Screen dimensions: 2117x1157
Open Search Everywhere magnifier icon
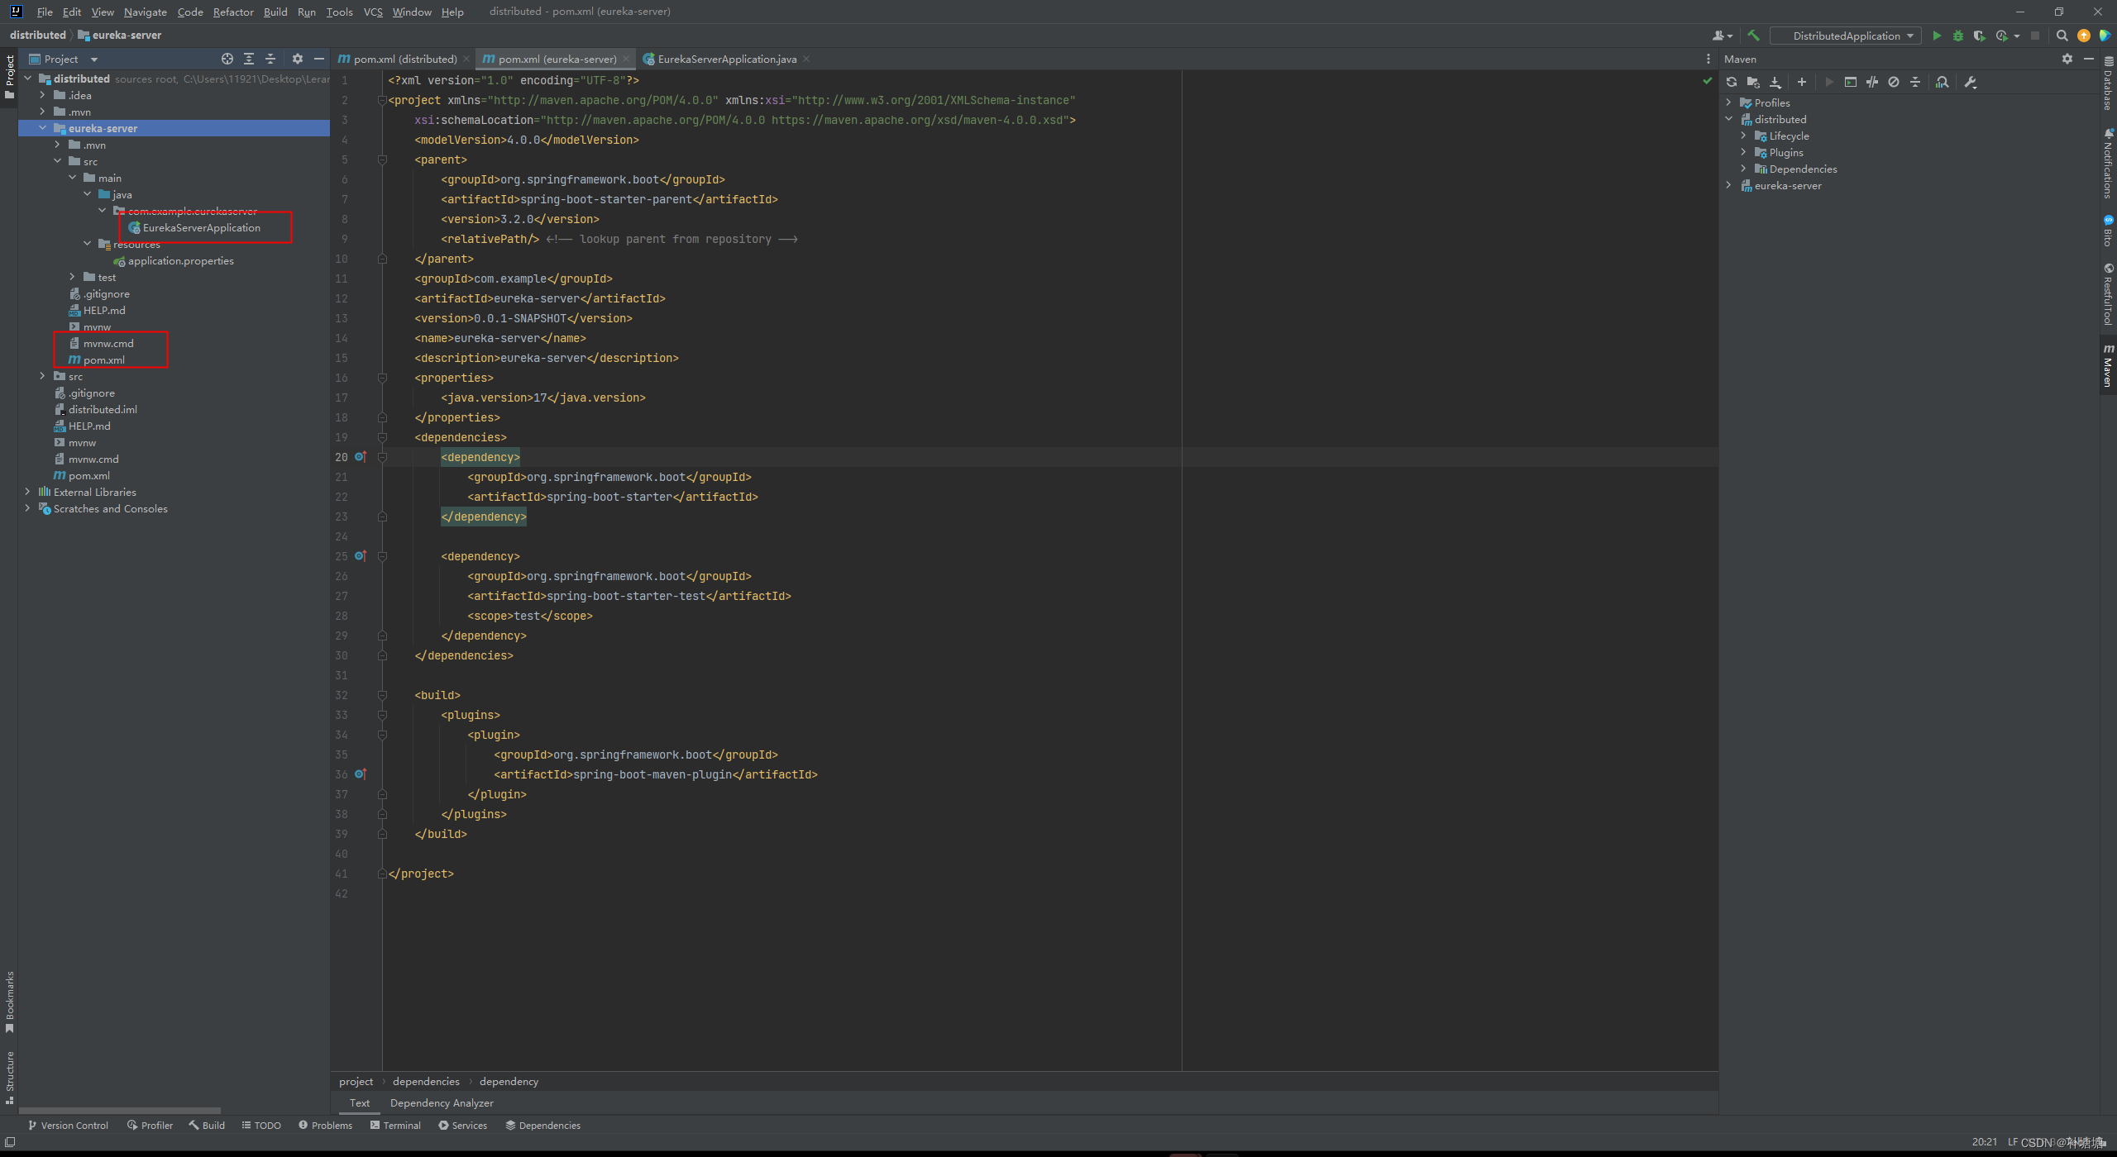2062,36
